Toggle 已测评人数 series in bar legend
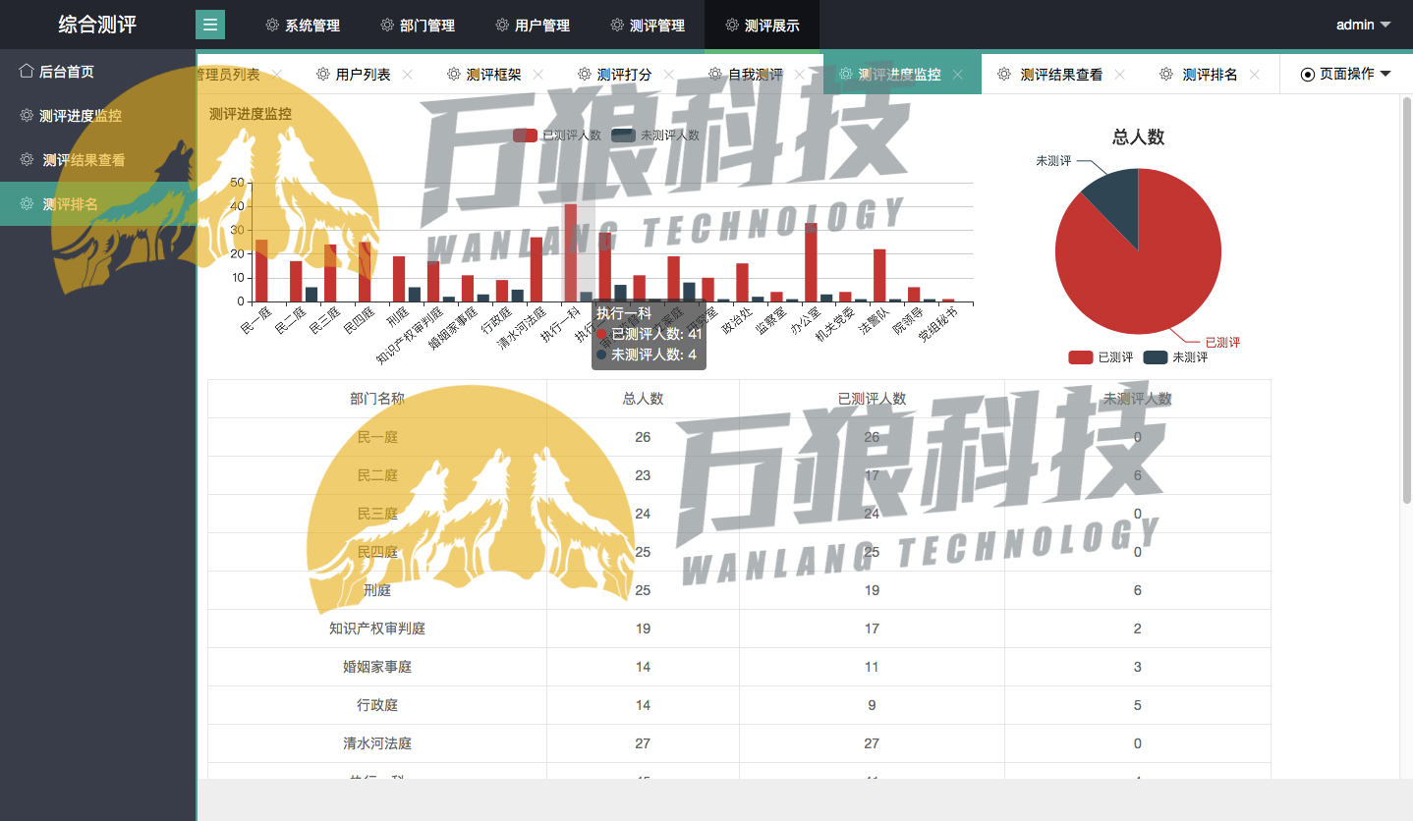The image size is (1413, 821). 556,136
